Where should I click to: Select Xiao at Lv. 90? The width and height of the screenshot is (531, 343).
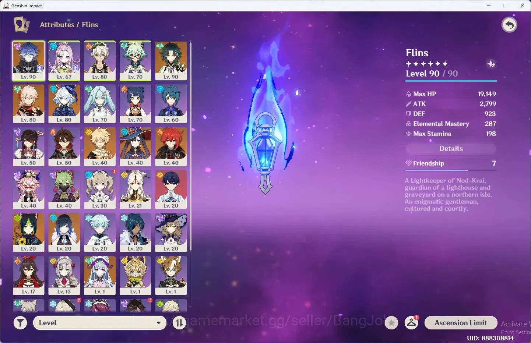click(171, 61)
